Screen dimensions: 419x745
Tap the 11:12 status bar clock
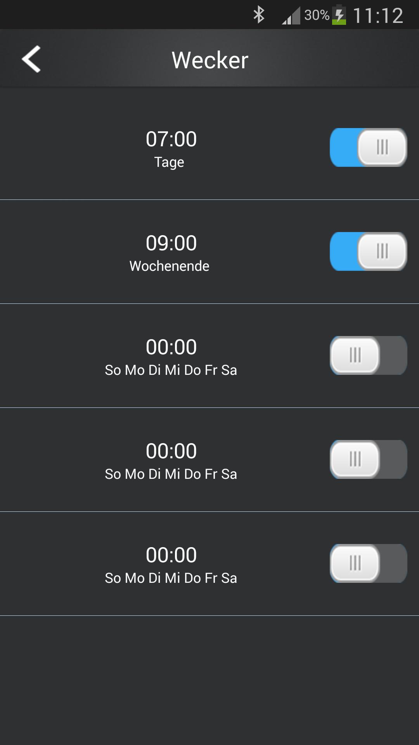(x=378, y=16)
